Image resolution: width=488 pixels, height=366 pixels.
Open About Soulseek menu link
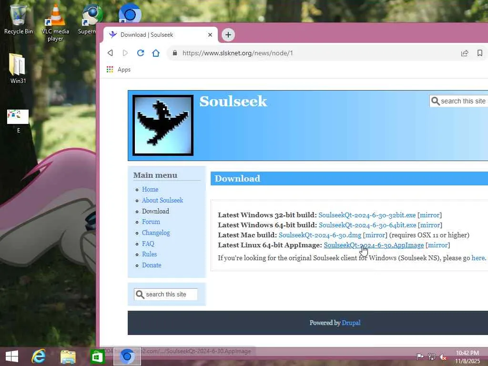pyautogui.click(x=163, y=200)
